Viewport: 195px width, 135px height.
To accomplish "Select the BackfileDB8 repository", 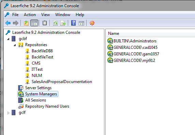I will point(42,51).
